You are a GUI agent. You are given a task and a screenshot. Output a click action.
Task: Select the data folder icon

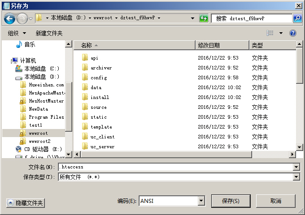(85, 87)
